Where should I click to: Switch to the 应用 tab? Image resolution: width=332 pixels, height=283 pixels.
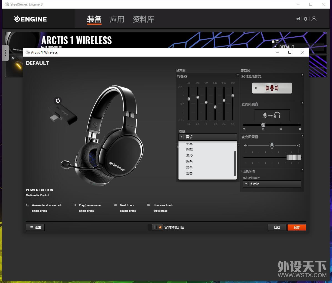117,19
